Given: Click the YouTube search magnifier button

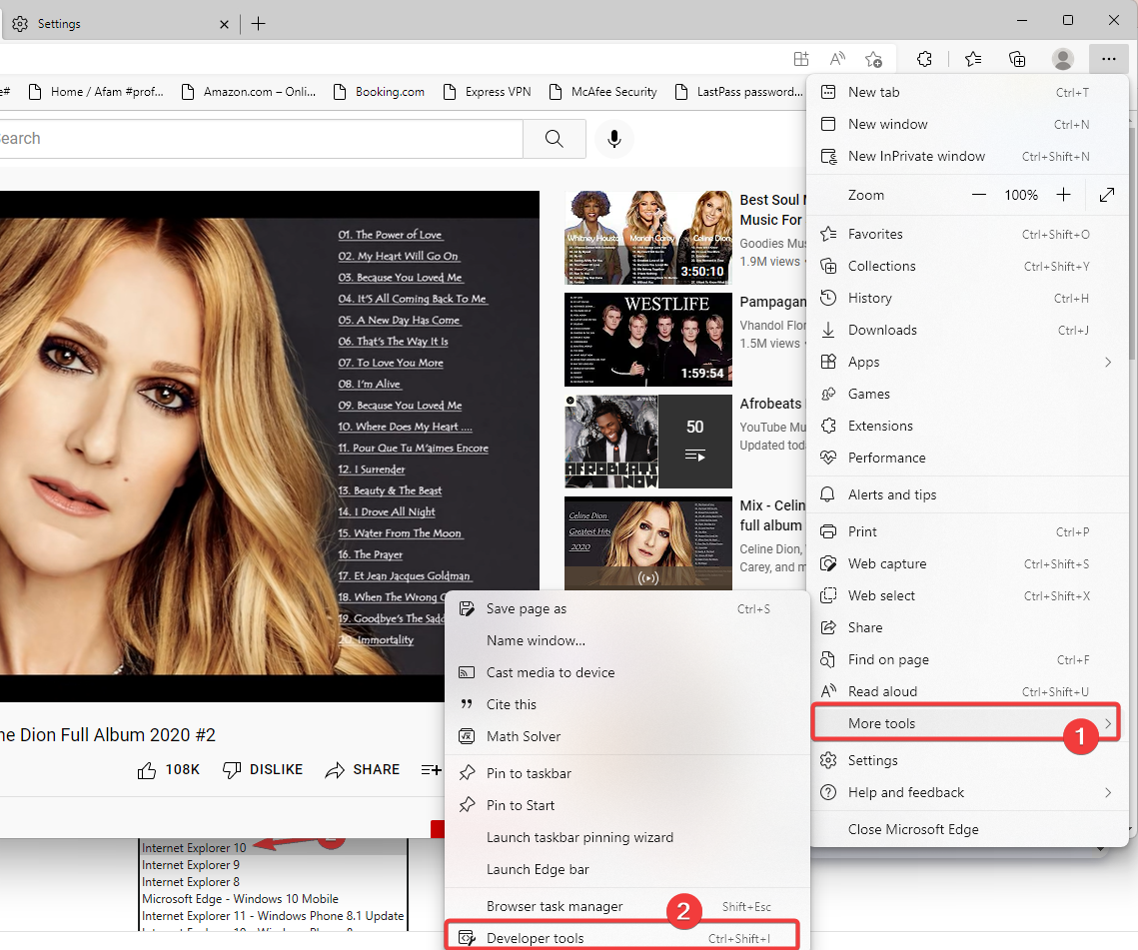Looking at the screenshot, I should (x=555, y=139).
